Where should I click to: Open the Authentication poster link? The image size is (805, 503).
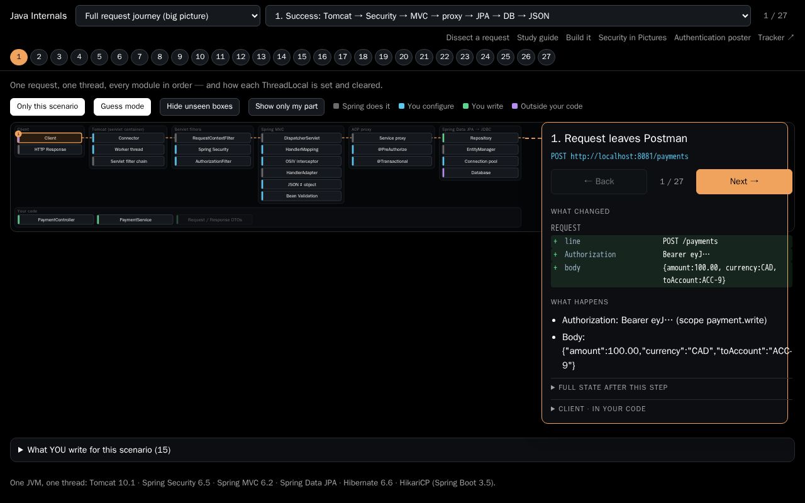713,38
